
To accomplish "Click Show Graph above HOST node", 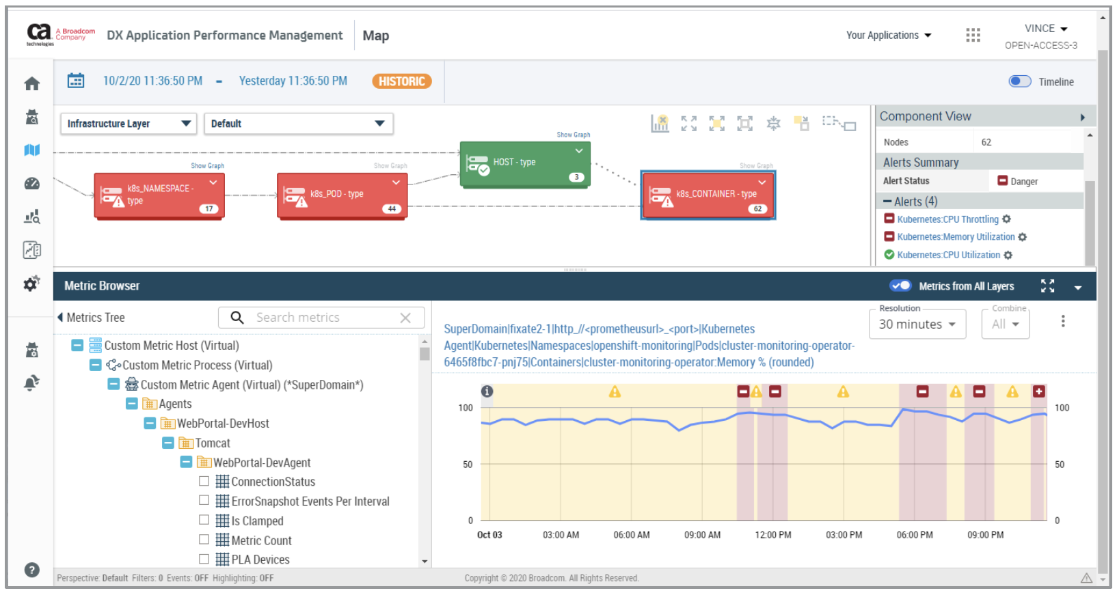I will (573, 135).
